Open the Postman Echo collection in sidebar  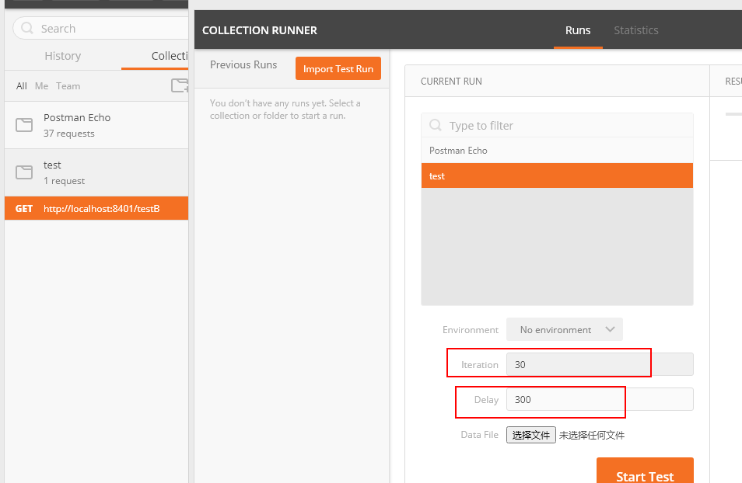click(x=96, y=125)
